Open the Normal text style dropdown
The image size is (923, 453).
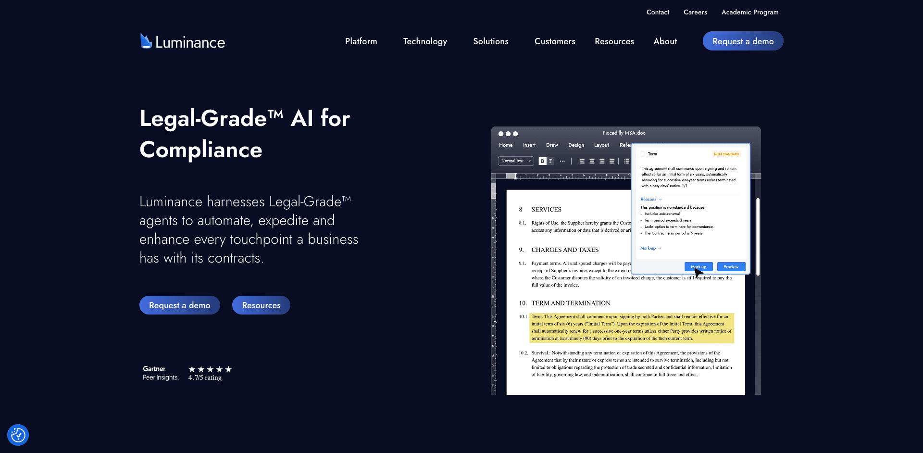[516, 161]
